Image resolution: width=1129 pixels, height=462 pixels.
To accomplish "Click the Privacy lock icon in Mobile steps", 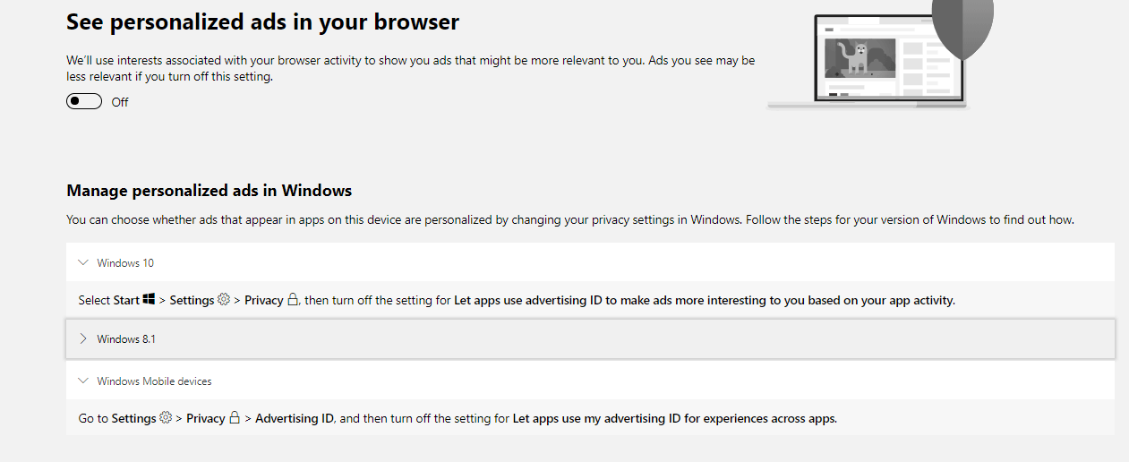I will pyautogui.click(x=235, y=418).
